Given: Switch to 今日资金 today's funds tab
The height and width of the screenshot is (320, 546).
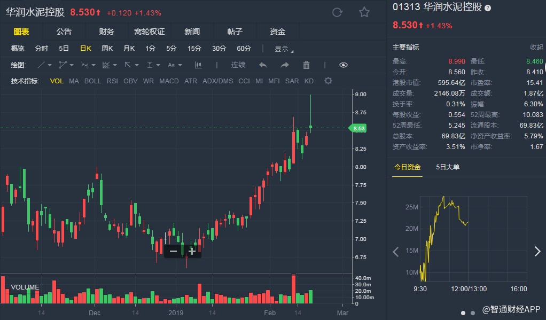Looking at the screenshot, I should pyautogui.click(x=407, y=167).
